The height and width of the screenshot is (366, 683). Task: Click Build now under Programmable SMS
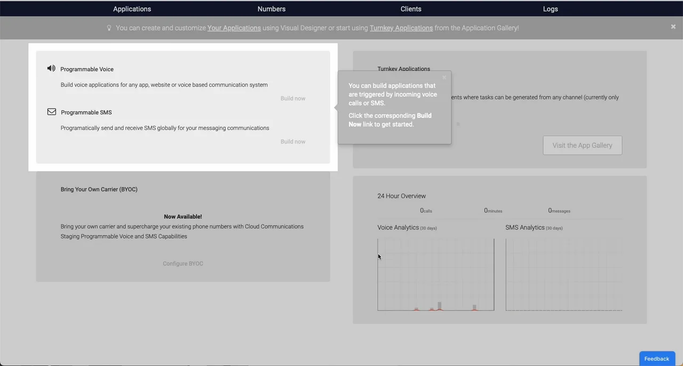[293, 142]
